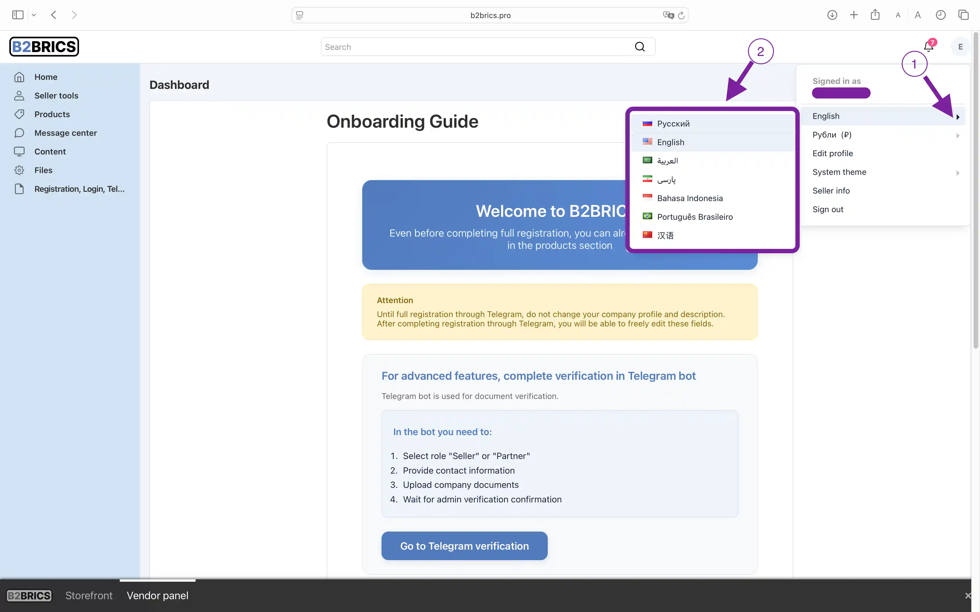Switch to the Storefront tab
980x612 pixels.
pyautogui.click(x=89, y=596)
